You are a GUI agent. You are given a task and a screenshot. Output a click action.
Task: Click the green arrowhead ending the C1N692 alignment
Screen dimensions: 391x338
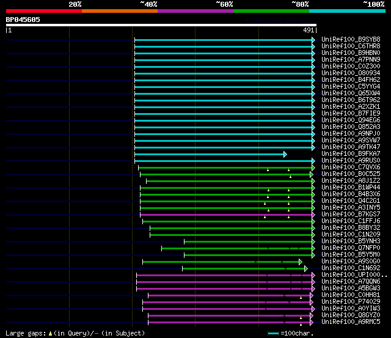tap(306, 269)
